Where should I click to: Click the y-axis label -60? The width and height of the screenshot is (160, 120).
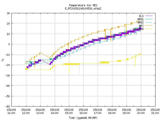pyautogui.click(x=8, y=106)
